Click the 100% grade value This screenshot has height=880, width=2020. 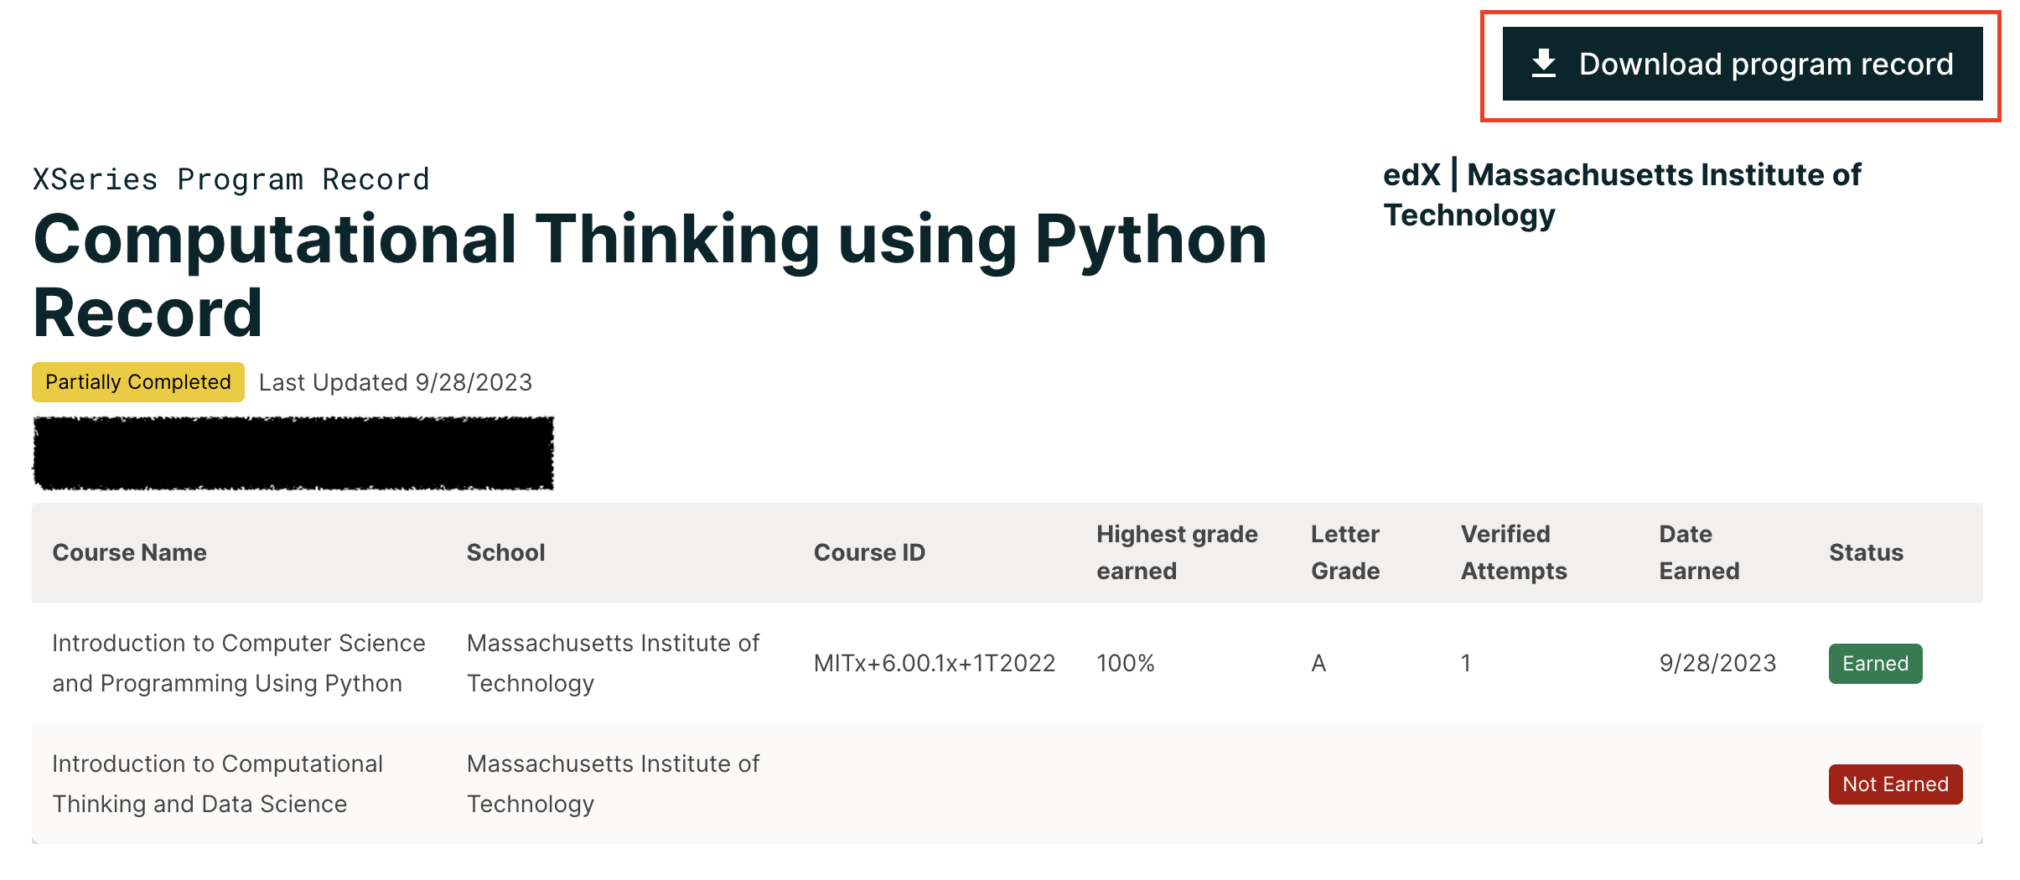pos(1126,664)
